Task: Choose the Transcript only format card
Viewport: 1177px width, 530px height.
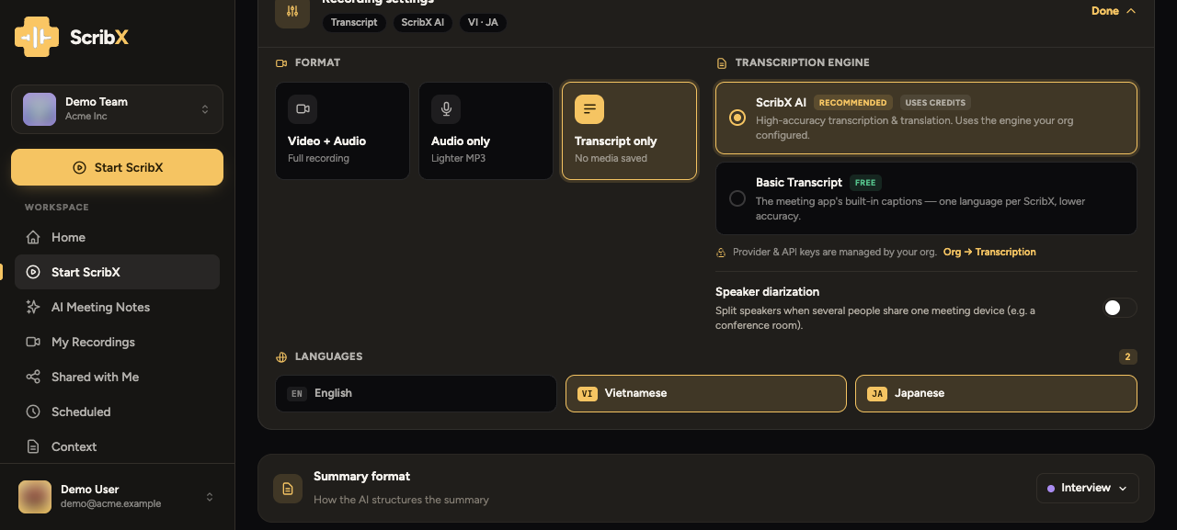Action: point(629,130)
